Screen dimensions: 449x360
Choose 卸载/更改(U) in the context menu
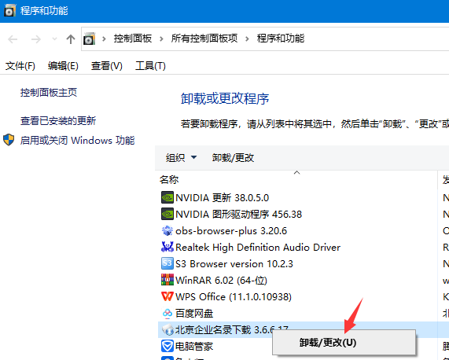tap(344, 343)
